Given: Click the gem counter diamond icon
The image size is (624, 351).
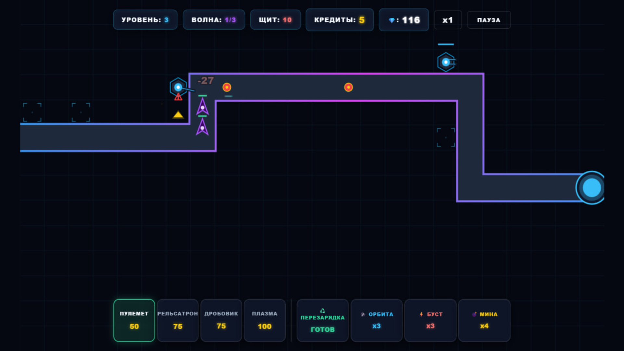Looking at the screenshot, I should pos(392,20).
